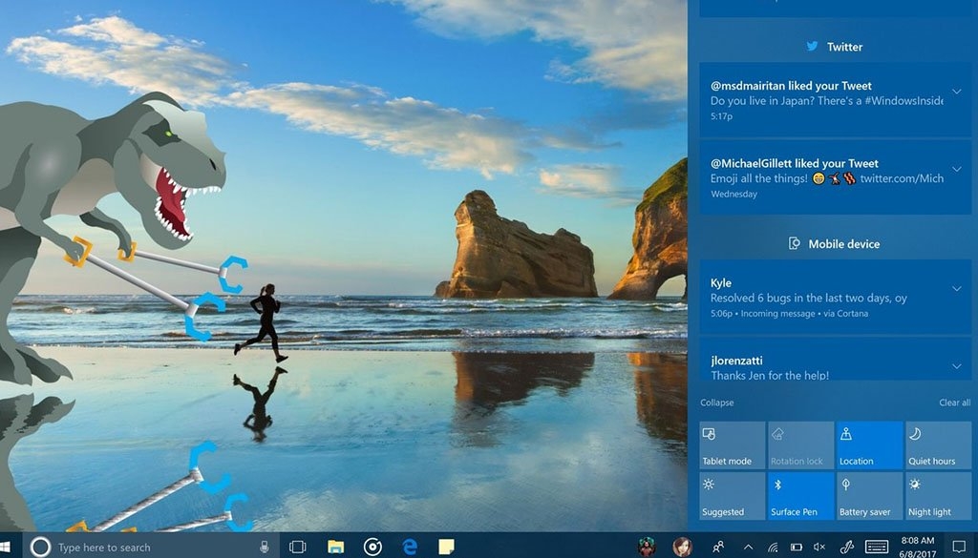Open the Wi-Fi network tray icon
Image resolution: width=978 pixels, height=558 pixels.
[x=773, y=548]
